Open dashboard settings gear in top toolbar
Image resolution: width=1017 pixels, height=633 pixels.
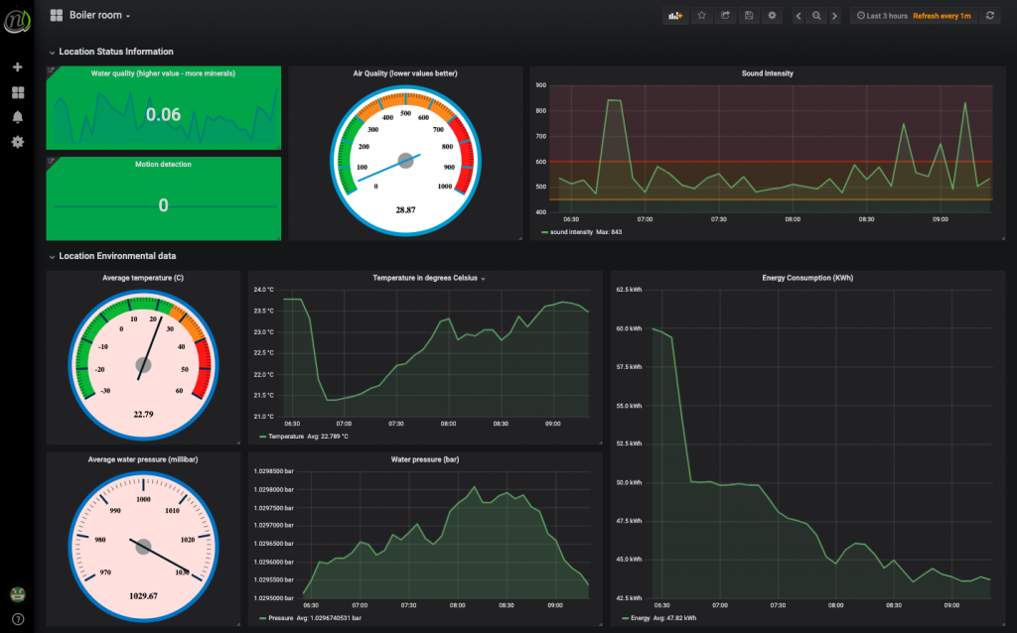coord(772,16)
